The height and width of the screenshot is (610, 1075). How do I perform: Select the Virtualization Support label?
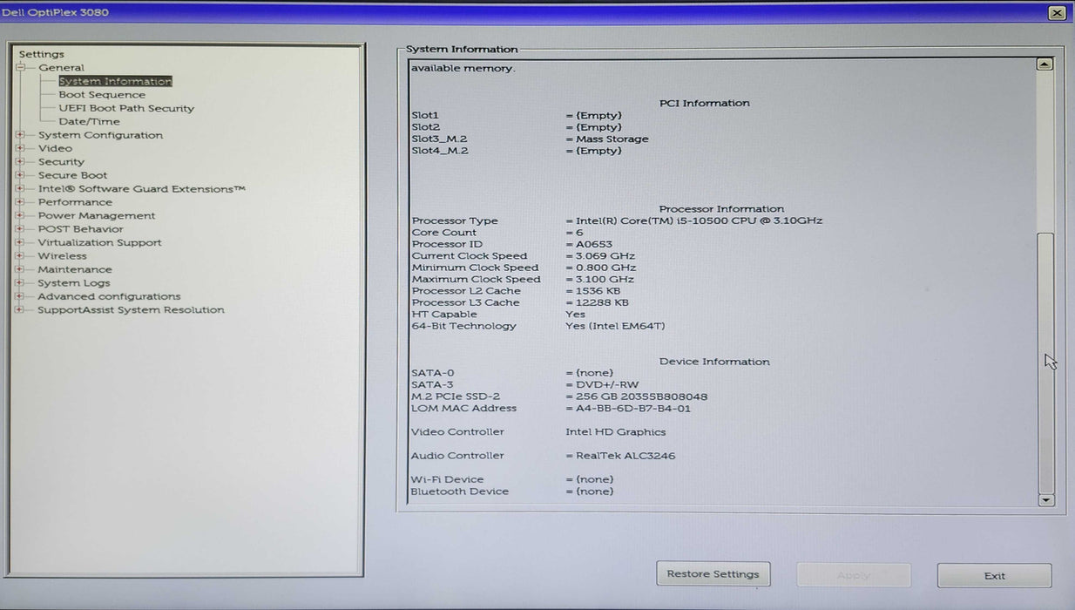pyautogui.click(x=99, y=243)
